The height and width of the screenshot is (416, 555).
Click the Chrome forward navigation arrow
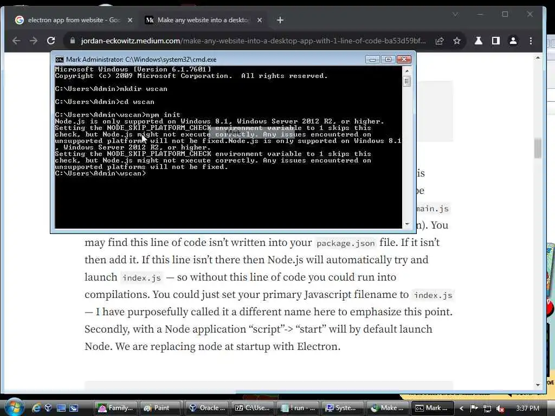33,41
